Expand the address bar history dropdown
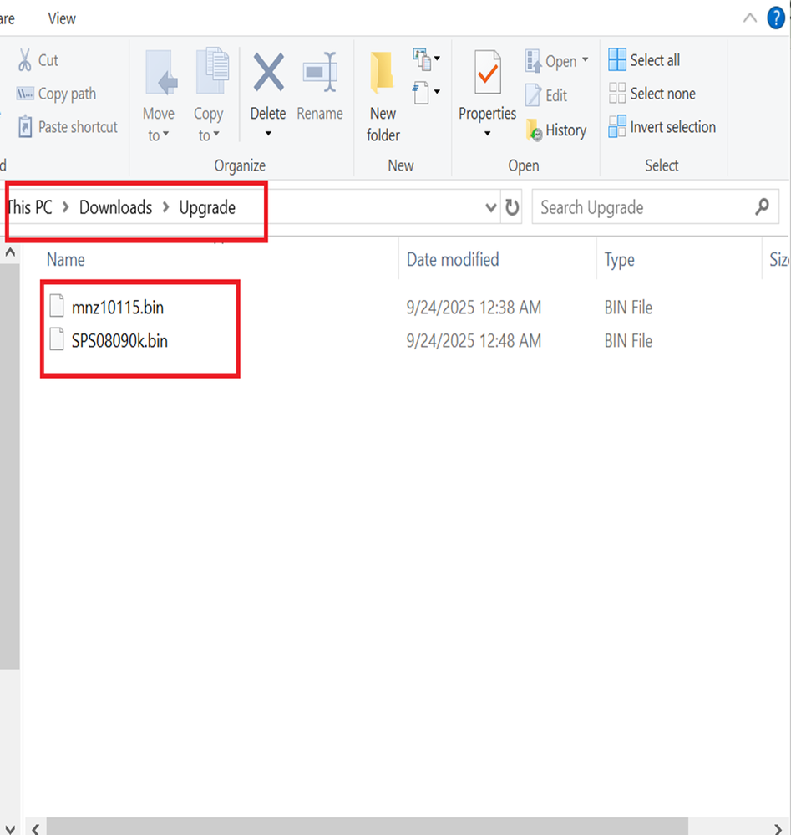 [x=491, y=207]
